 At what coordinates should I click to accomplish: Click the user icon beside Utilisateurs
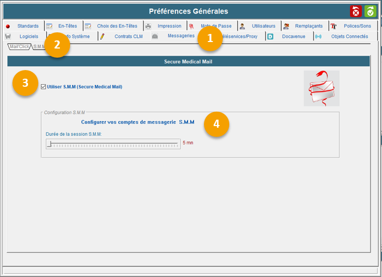click(242, 26)
